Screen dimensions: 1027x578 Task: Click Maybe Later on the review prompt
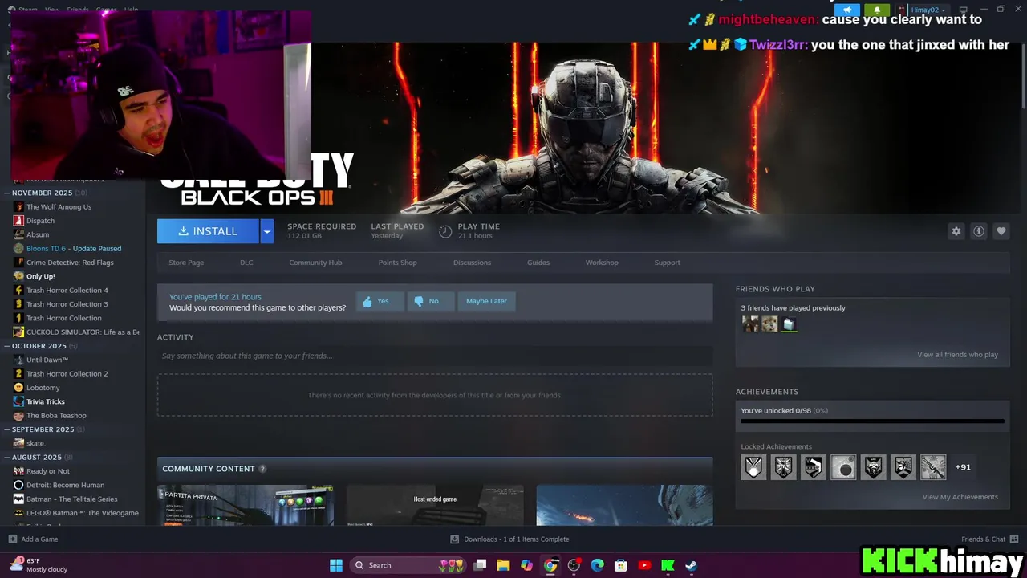point(486,301)
